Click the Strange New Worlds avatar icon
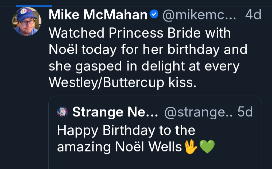 63,112
